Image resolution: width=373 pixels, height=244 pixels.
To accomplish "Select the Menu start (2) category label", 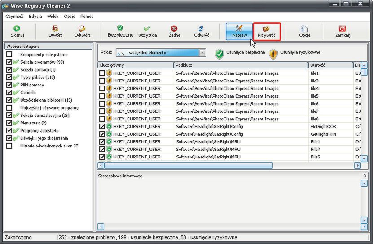I will (x=33, y=123).
